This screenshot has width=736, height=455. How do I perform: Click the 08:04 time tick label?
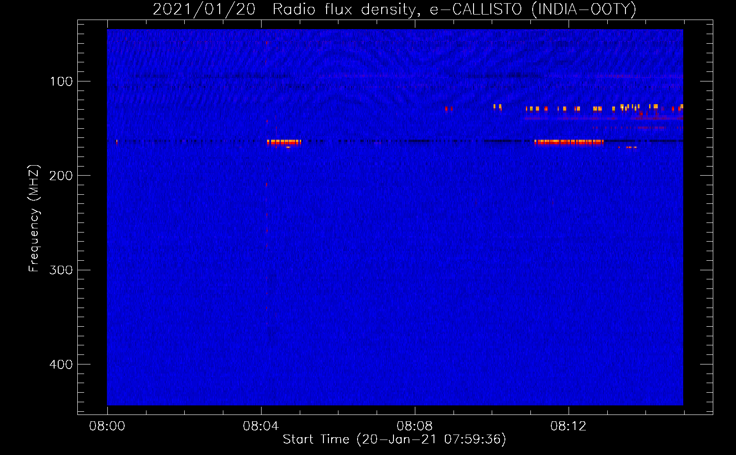[x=261, y=426]
